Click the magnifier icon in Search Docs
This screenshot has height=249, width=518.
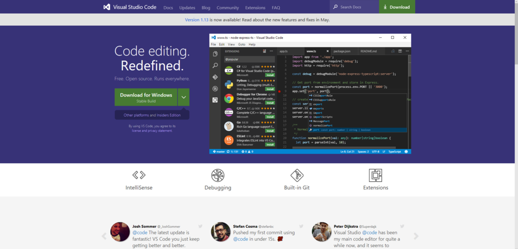pyautogui.click(x=335, y=7)
